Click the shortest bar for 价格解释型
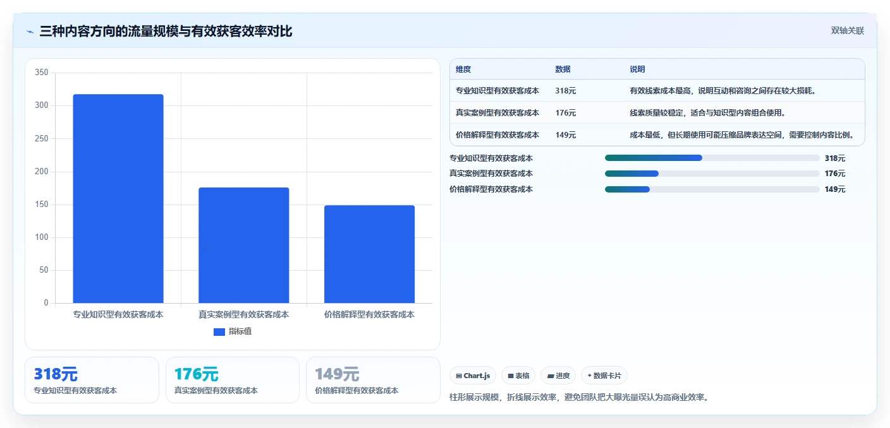The height and width of the screenshot is (428, 890). tap(370, 254)
